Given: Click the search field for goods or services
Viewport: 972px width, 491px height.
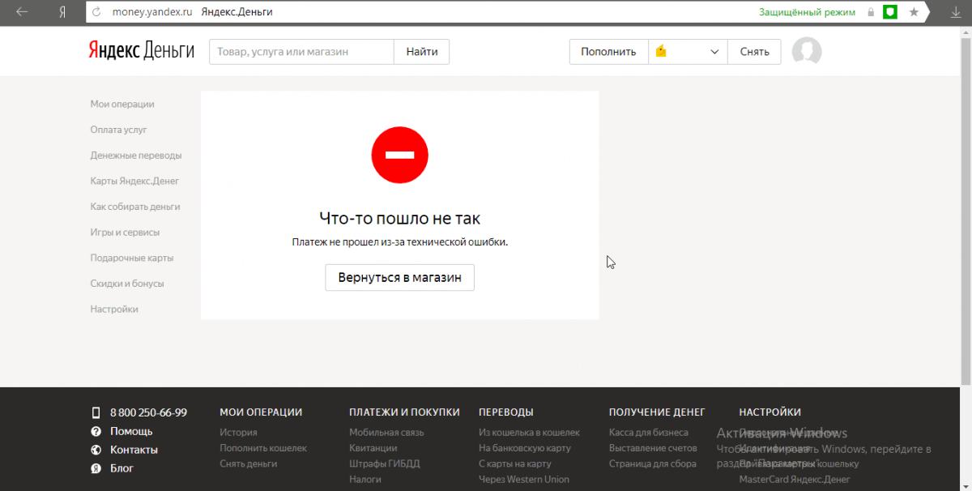Looking at the screenshot, I should coord(301,51).
